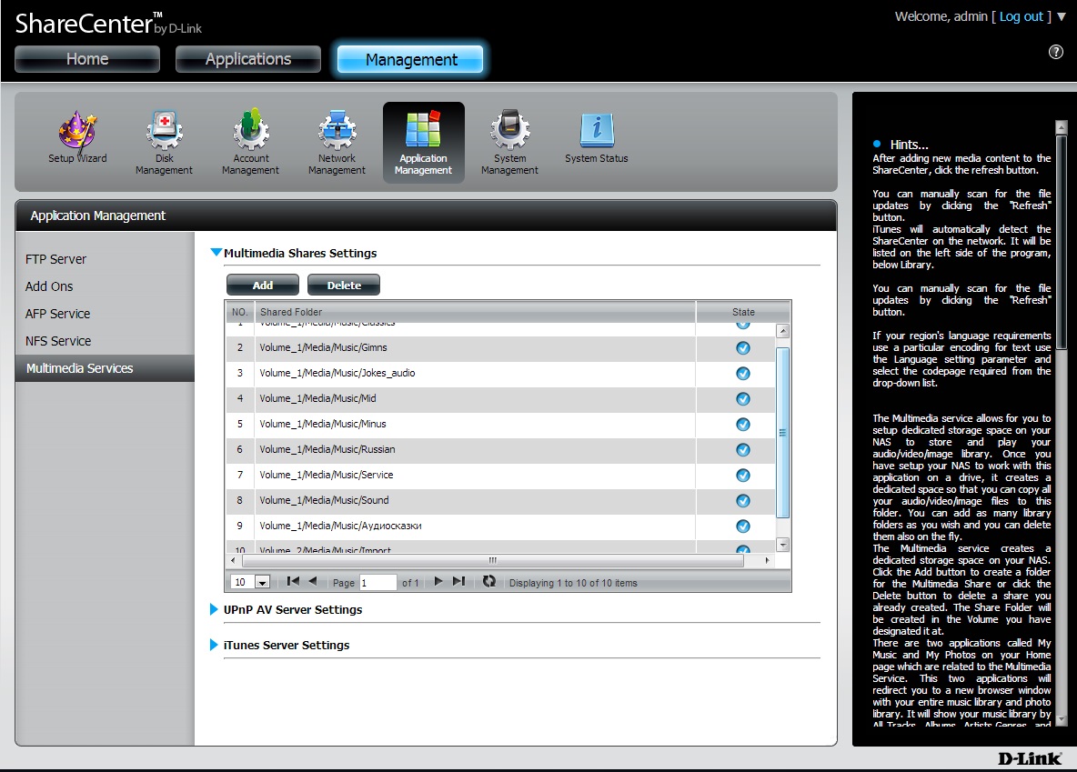Click the ShareCenter logo

(108, 24)
